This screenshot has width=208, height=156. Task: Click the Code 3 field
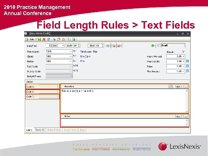[48, 96]
